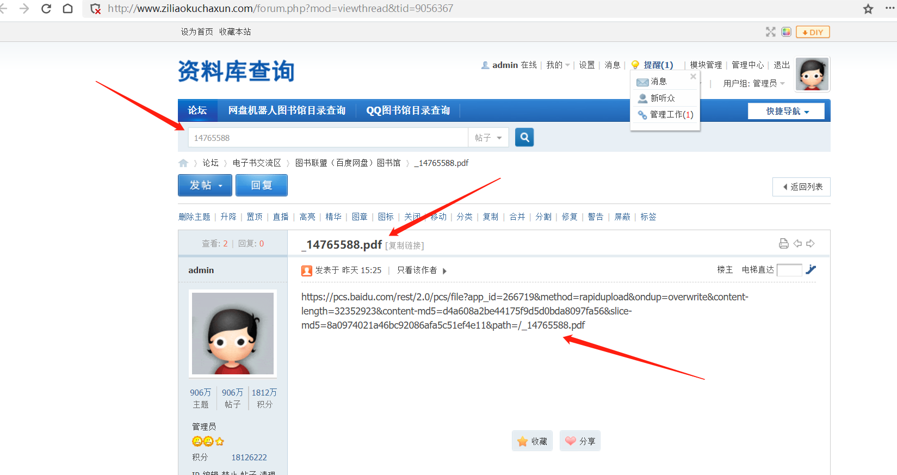The height and width of the screenshot is (475, 897).
Task: Toggle widescreen layout icon beside DIY
Action: [771, 32]
